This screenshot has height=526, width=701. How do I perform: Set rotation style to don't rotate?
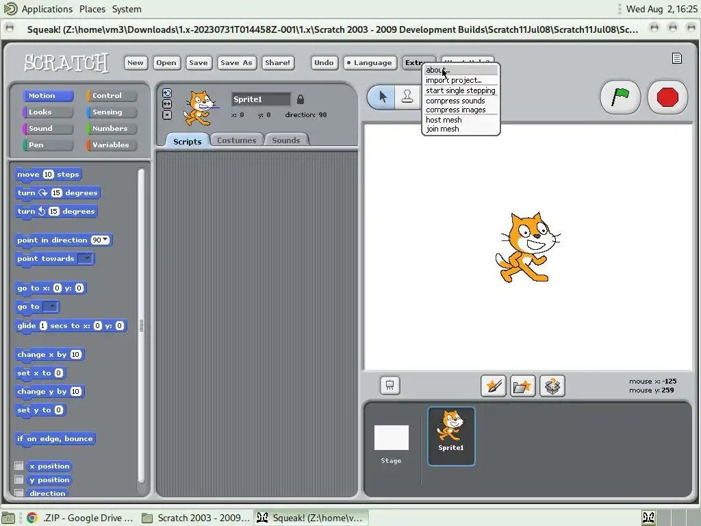[x=167, y=115]
